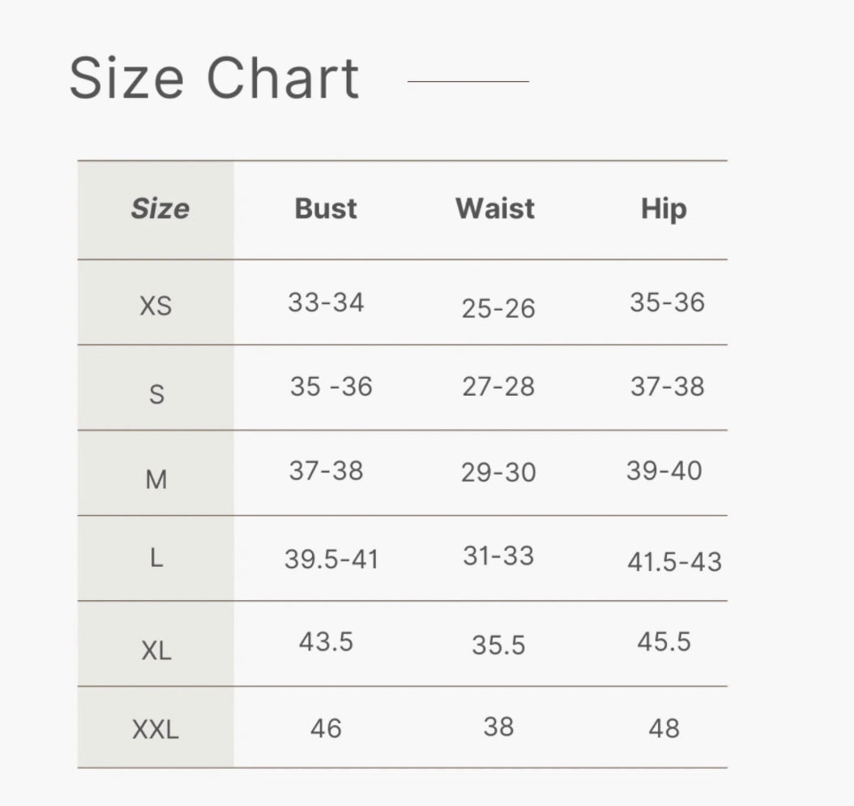Pick the L size row label

coord(156,558)
